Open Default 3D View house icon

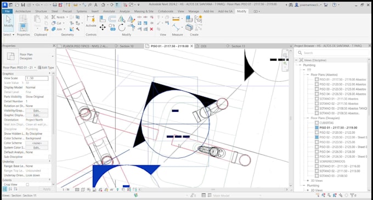(x=103, y=5)
